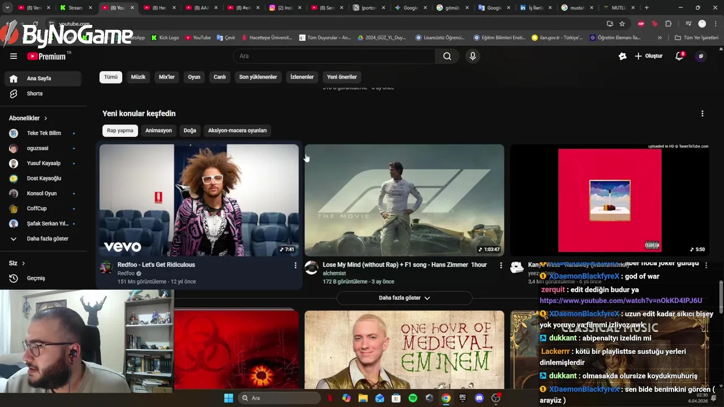
Task: Click the Shorts sidebar icon
Action: (x=14, y=94)
